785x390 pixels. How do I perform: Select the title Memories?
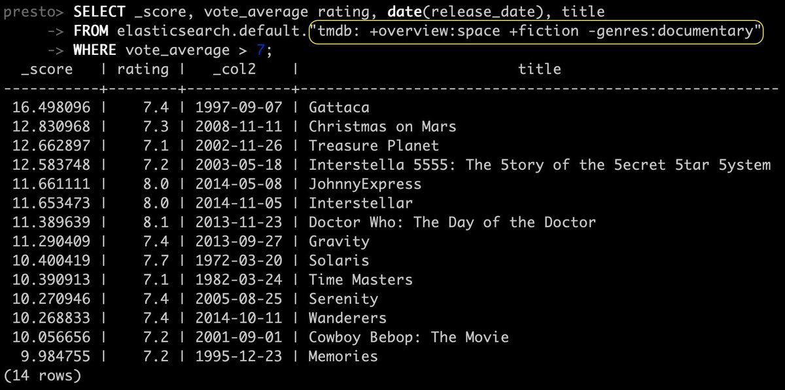[x=343, y=357]
